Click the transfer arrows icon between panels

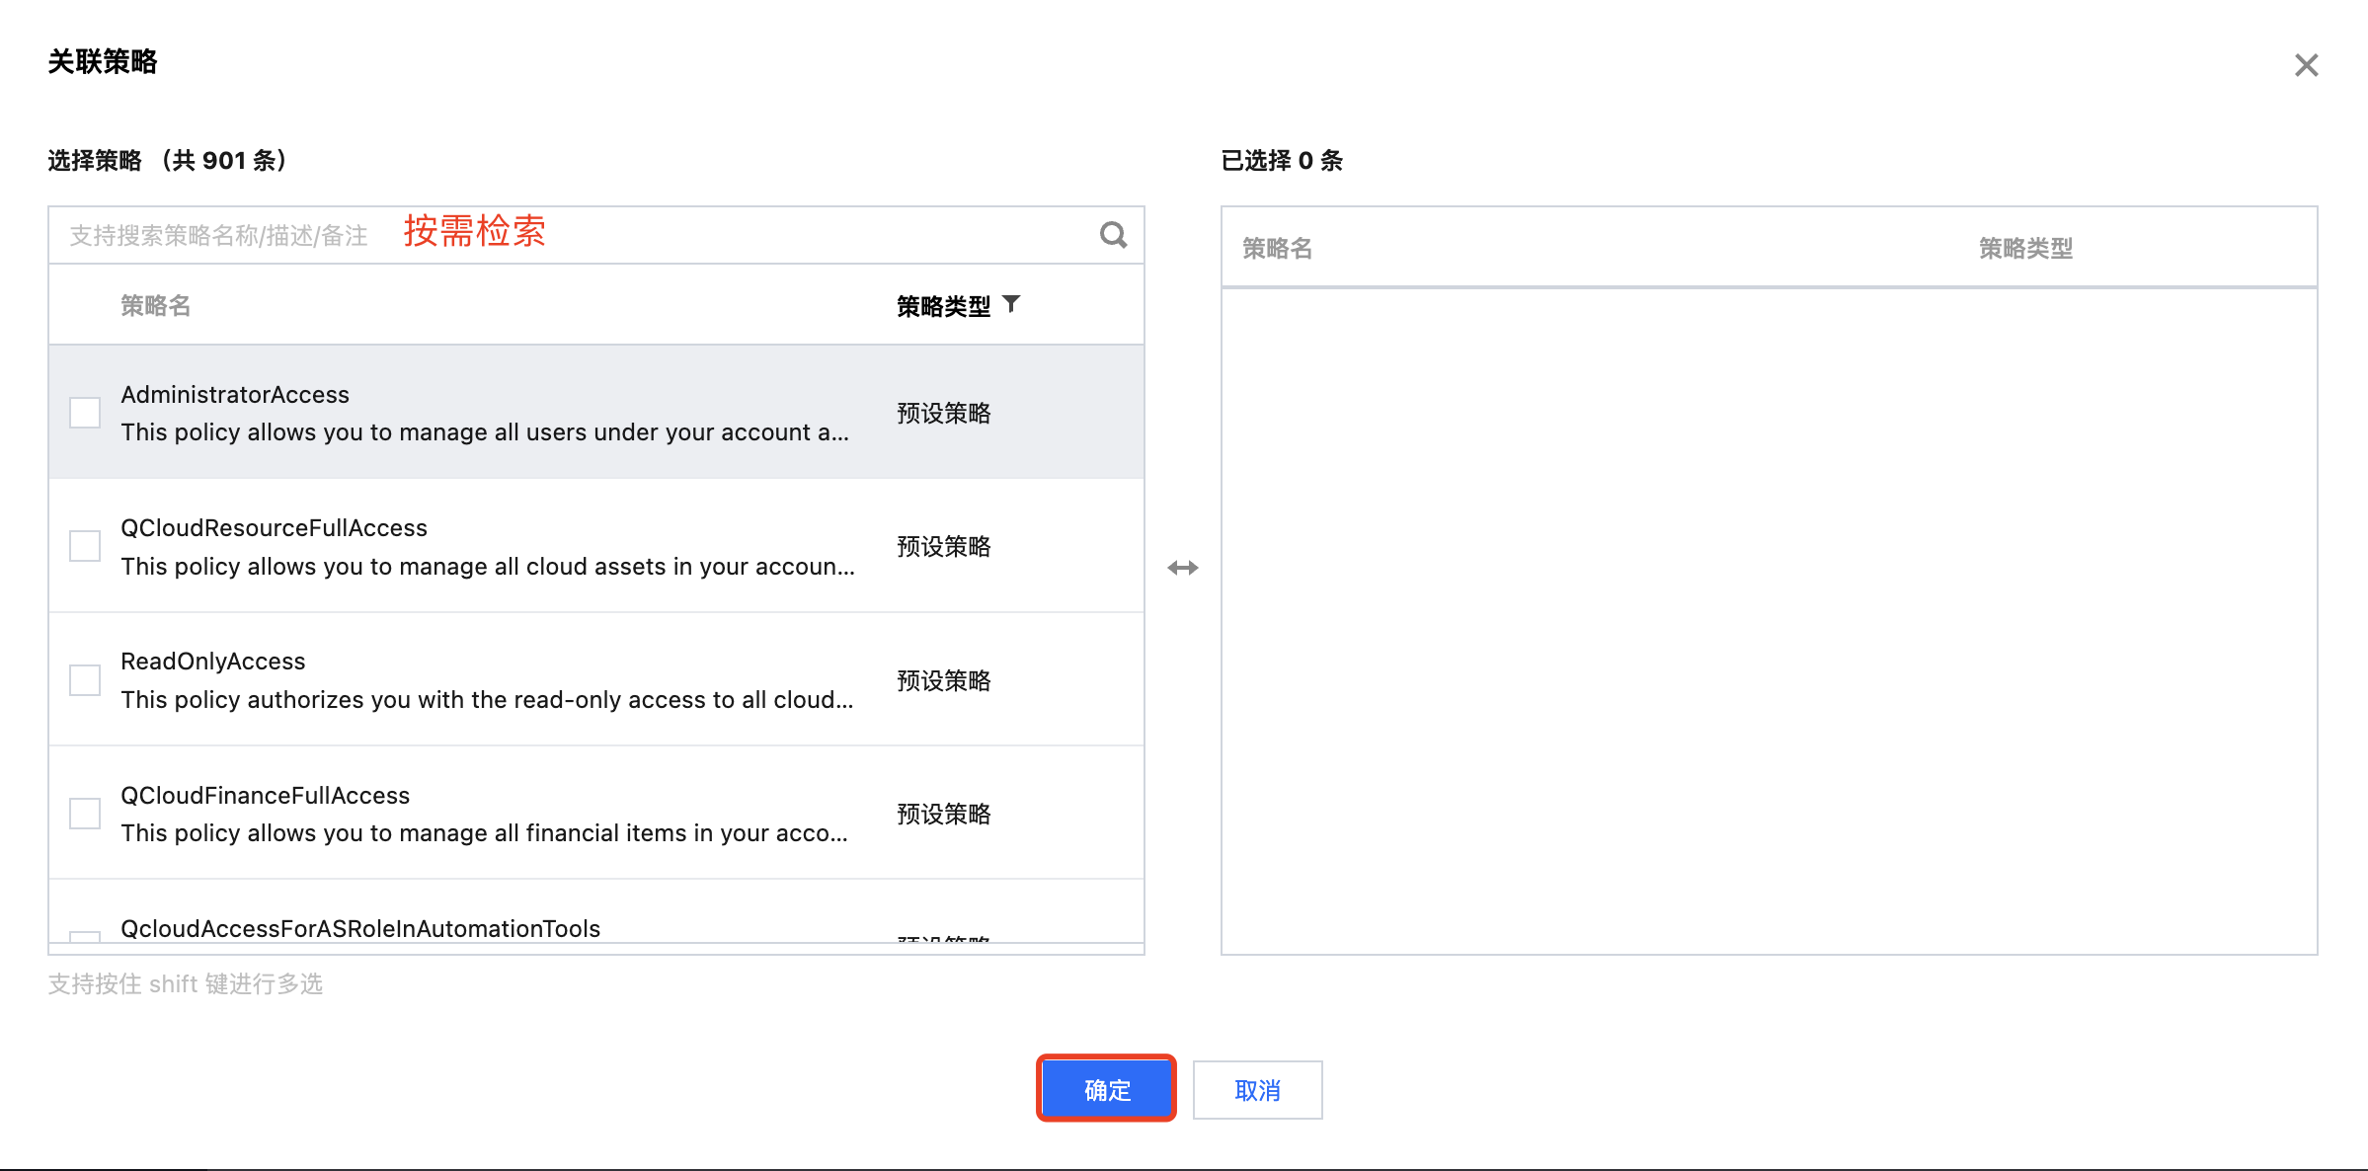pos(1182,568)
